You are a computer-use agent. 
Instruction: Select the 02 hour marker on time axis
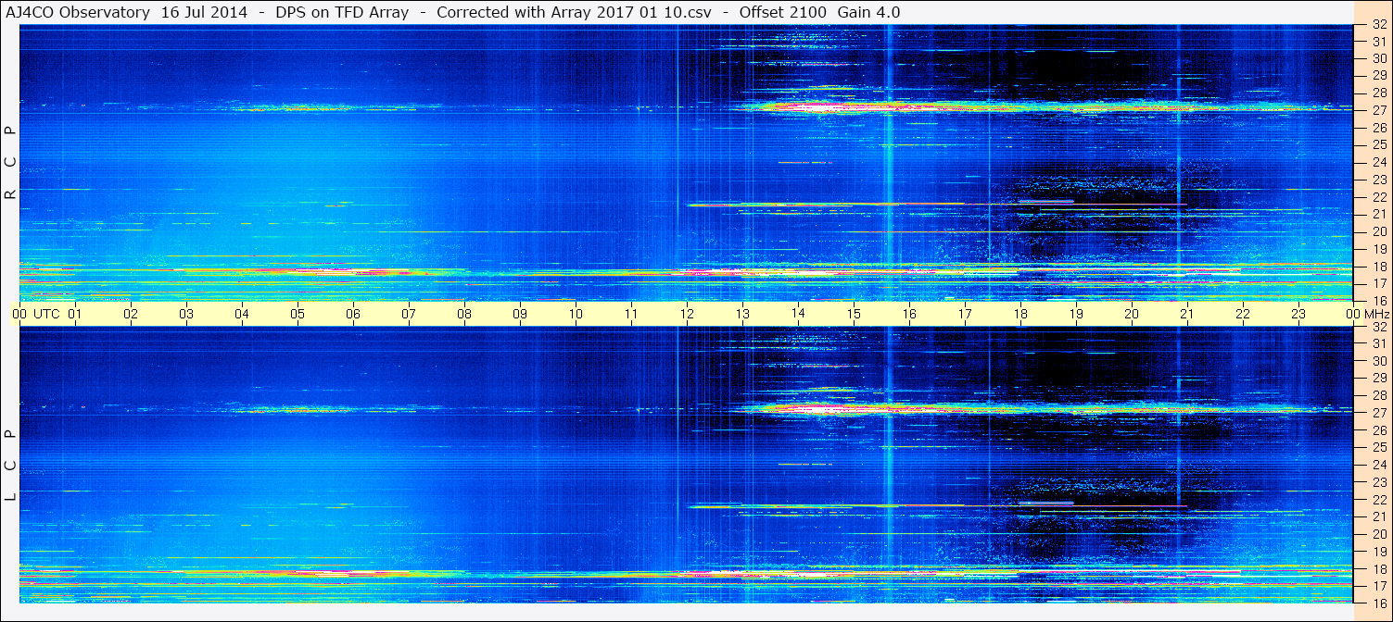tap(131, 314)
